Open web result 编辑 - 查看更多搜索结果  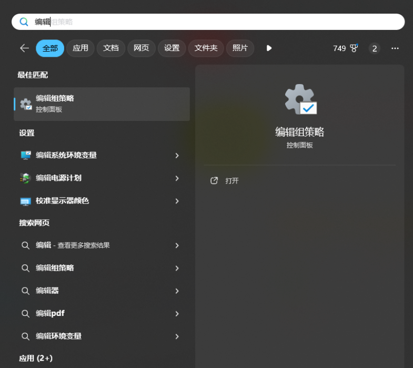pos(102,246)
